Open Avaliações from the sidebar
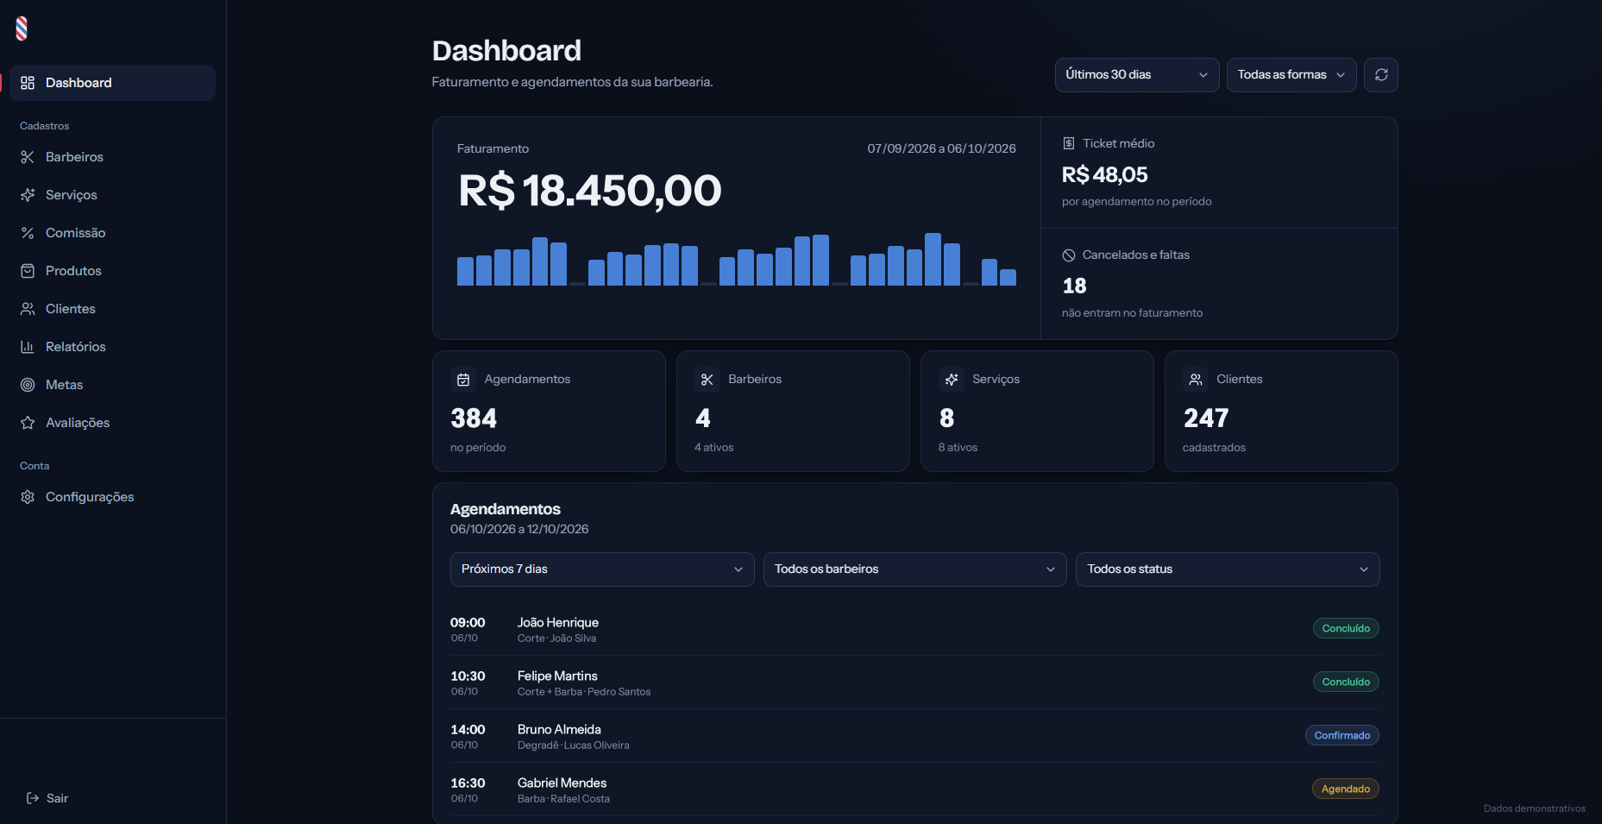The height and width of the screenshot is (824, 1602). (112, 423)
